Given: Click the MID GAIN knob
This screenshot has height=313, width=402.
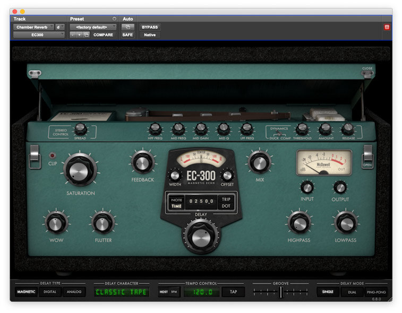Looking at the screenshot, I should [x=201, y=129].
